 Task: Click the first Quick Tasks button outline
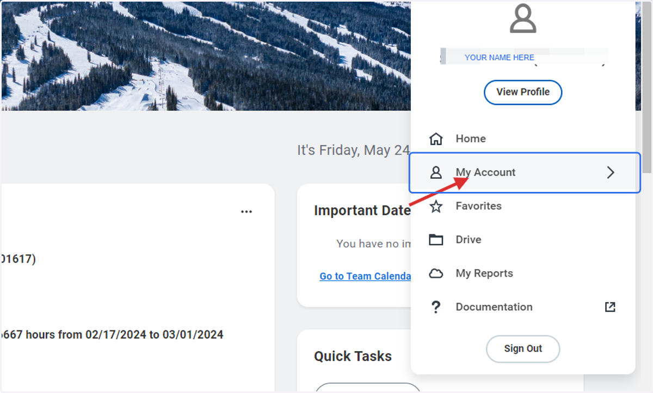[x=368, y=387]
